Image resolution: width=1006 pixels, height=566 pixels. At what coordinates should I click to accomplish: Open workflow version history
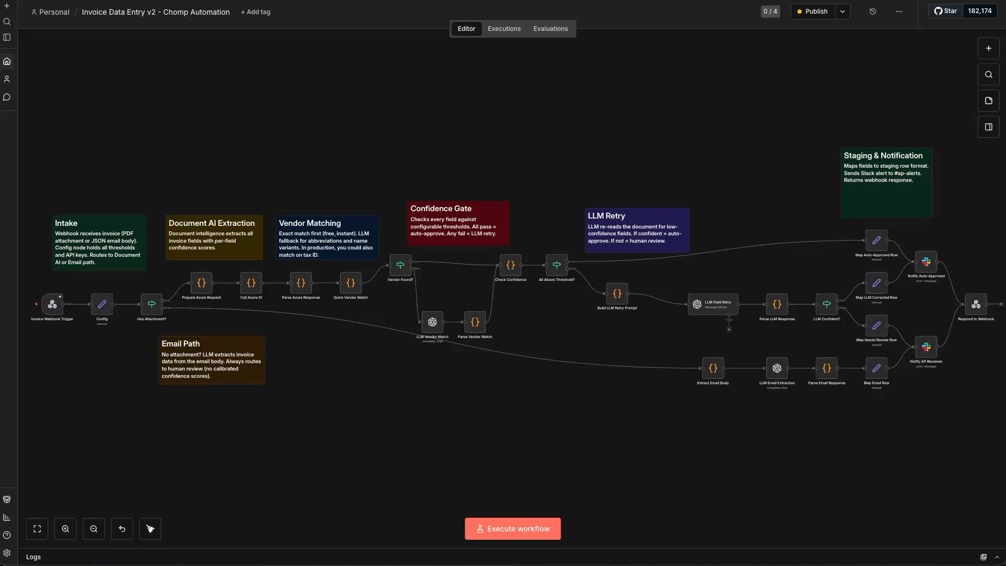873,12
